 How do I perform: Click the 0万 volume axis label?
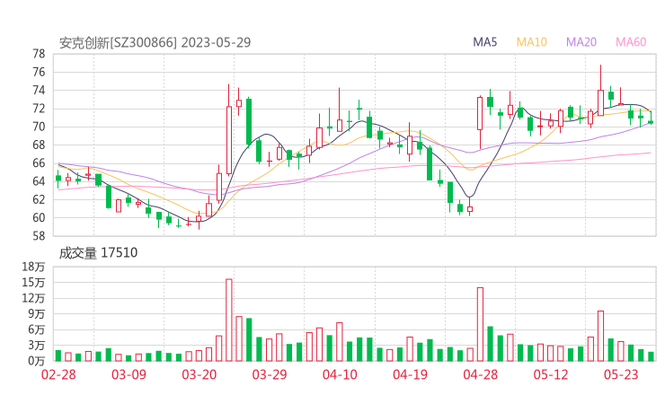click(36, 361)
